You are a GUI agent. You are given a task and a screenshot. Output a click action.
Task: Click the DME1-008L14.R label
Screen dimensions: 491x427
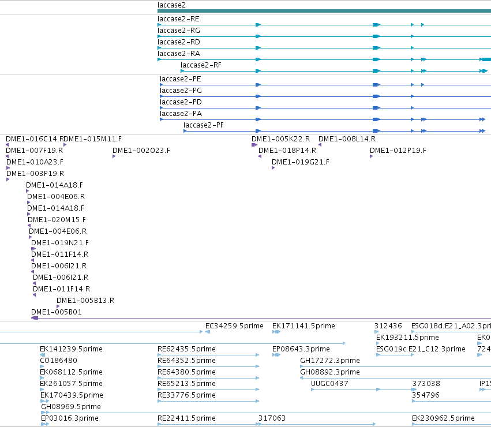347,139
